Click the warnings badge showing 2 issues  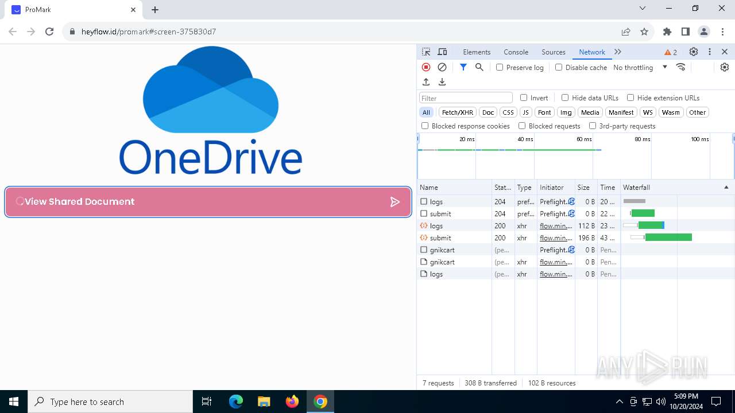click(671, 52)
